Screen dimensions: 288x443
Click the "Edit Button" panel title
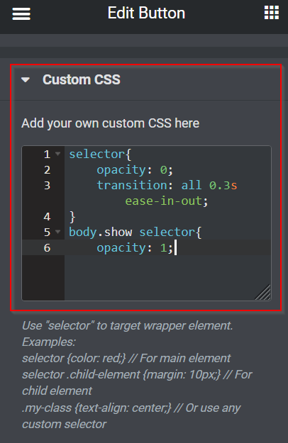click(x=146, y=13)
